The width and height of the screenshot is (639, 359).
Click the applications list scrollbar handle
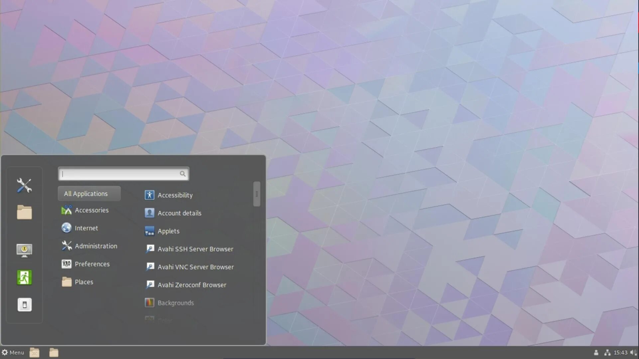[x=256, y=194]
